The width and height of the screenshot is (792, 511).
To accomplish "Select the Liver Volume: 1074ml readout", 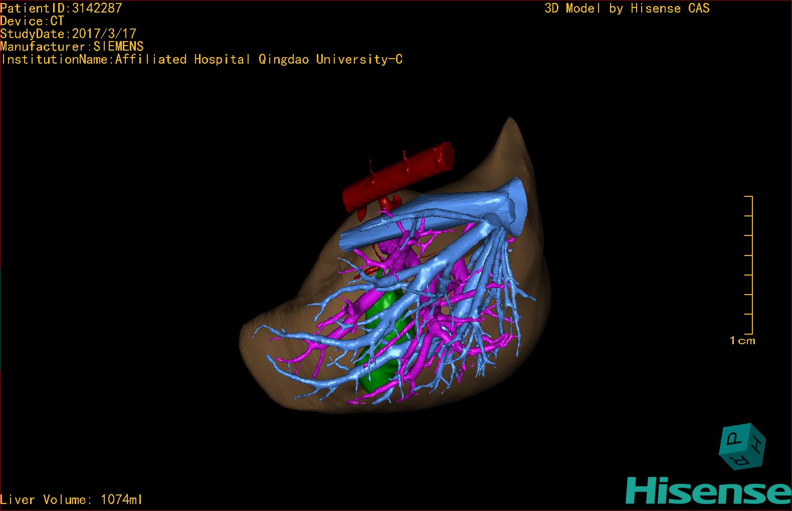I will tap(71, 499).
